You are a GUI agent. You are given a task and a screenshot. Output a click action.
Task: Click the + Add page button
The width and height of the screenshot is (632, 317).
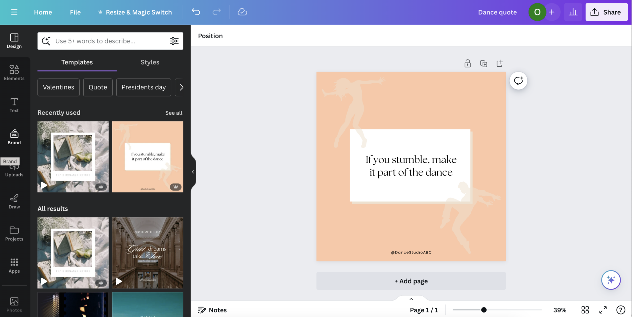[411, 281]
